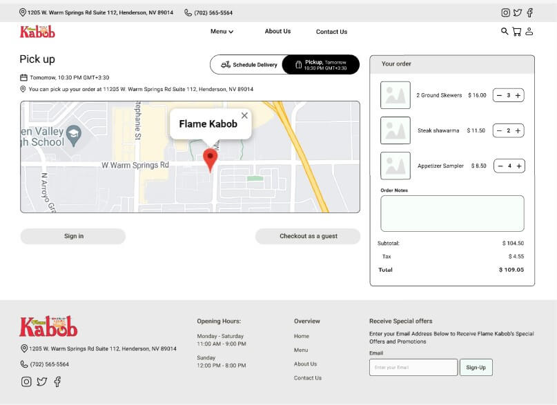Click the Appetizer Sampler thumbnail
The height and width of the screenshot is (405, 557).
click(395, 166)
